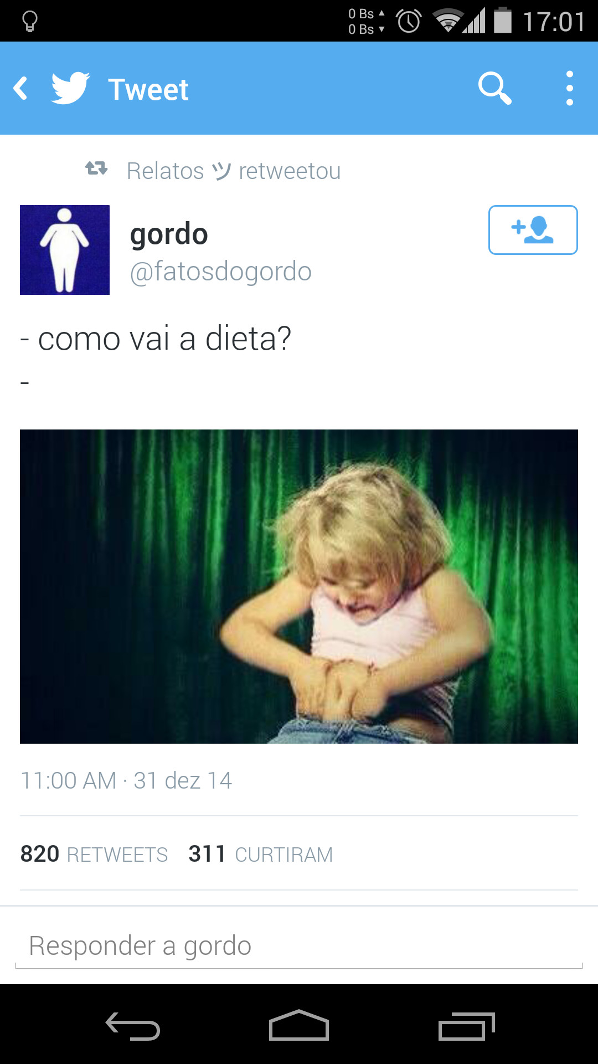This screenshot has height=1064, width=598.
Task: Focus the 'Responder a gordo' field
Action: (299, 947)
